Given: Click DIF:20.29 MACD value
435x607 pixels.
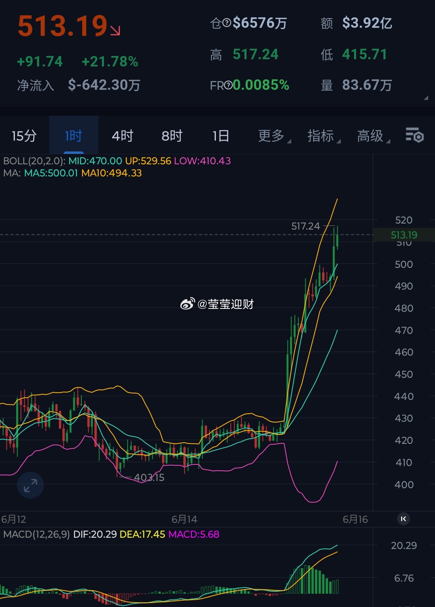Looking at the screenshot, I should [95, 534].
